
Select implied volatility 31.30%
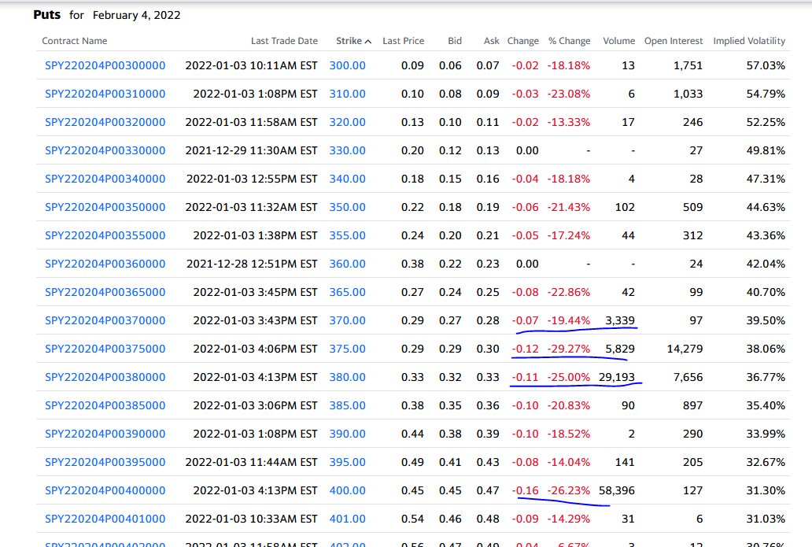click(x=766, y=490)
